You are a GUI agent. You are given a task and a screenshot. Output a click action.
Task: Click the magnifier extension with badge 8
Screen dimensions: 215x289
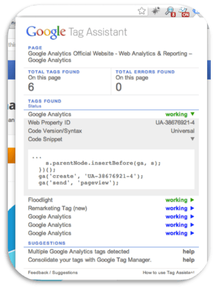coord(170,11)
